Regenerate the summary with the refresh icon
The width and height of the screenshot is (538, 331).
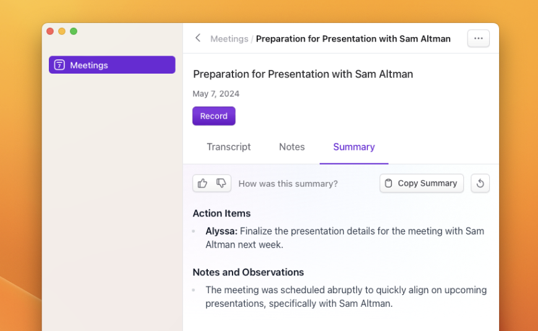[480, 183]
